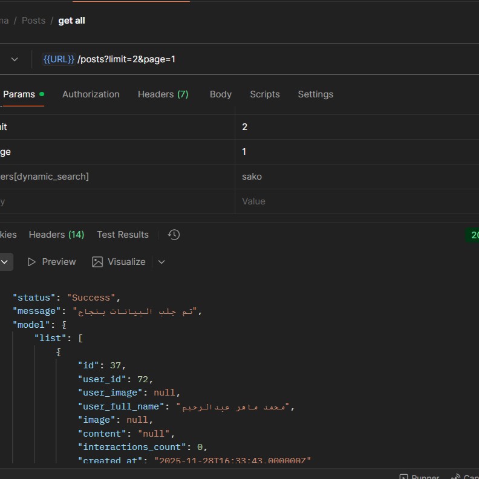
Task: Click the Posts breadcrumb folder link
Action: (33, 21)
